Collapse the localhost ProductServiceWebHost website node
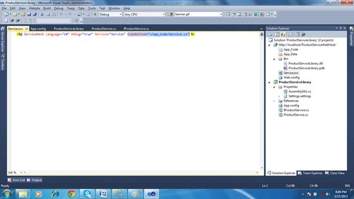The image size is (354, 199). tap(270, 45)
